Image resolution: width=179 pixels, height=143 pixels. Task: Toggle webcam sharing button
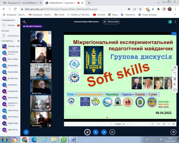click(104, 132)
